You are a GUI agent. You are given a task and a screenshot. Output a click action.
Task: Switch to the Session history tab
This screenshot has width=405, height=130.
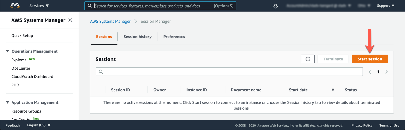click(x=138, y=37)
